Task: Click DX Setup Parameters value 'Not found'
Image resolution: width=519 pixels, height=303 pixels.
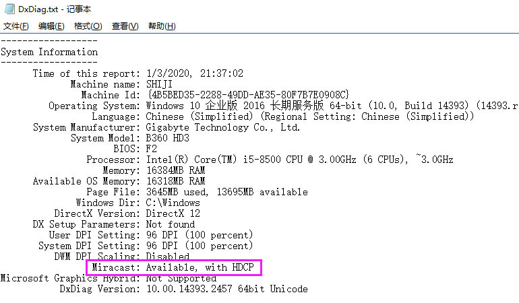Action: (171, 224)
